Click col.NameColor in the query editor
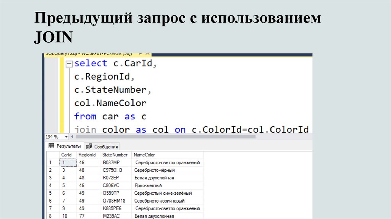The width and height of the screenshot is (391, 219). point(110,103)
